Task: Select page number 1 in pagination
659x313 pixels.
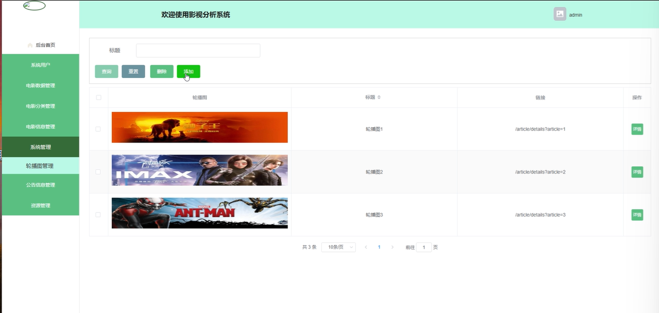Action: 379,247
